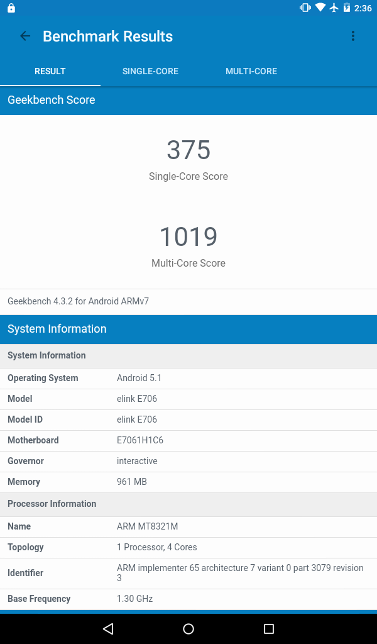
Task: Tap the 1.30 GHz value
Action: click(x=135, y=599)
